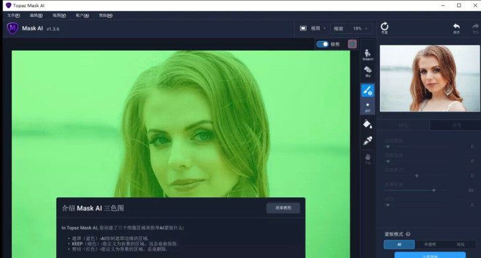
Task: Click the Topaz Mask AI title bar icon
Action: pyautogui.click(x=9, y=5)
